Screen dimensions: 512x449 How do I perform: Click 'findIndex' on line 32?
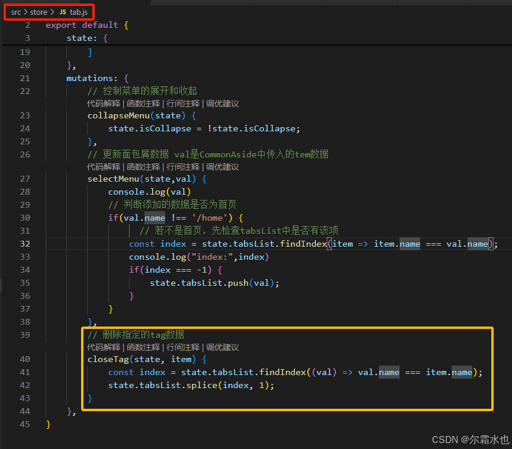[x=303, y=244]
